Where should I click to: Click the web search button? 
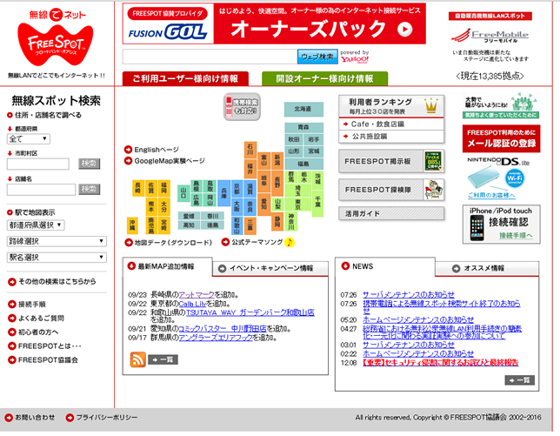(x=317, y=57)
